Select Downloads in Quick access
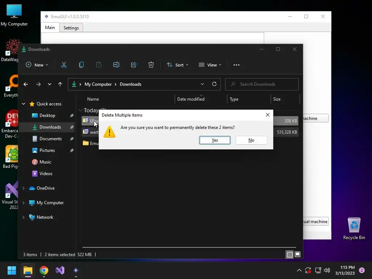 50,127
